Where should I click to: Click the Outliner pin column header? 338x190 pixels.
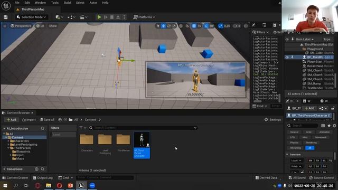(x=293, y=39)
